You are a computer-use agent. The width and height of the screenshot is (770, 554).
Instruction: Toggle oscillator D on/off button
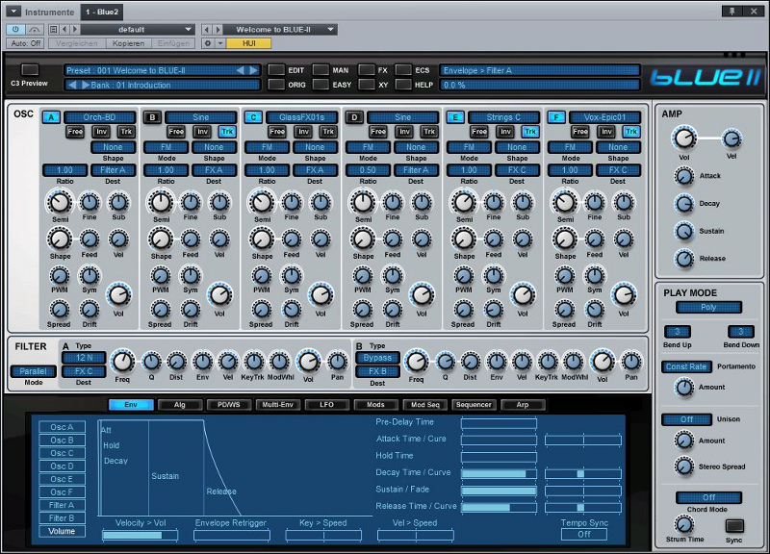(354, 117)
